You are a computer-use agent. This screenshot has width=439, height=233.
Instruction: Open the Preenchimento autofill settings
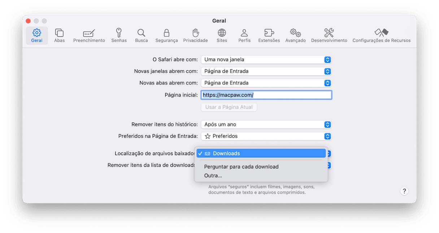coord(89,35)
